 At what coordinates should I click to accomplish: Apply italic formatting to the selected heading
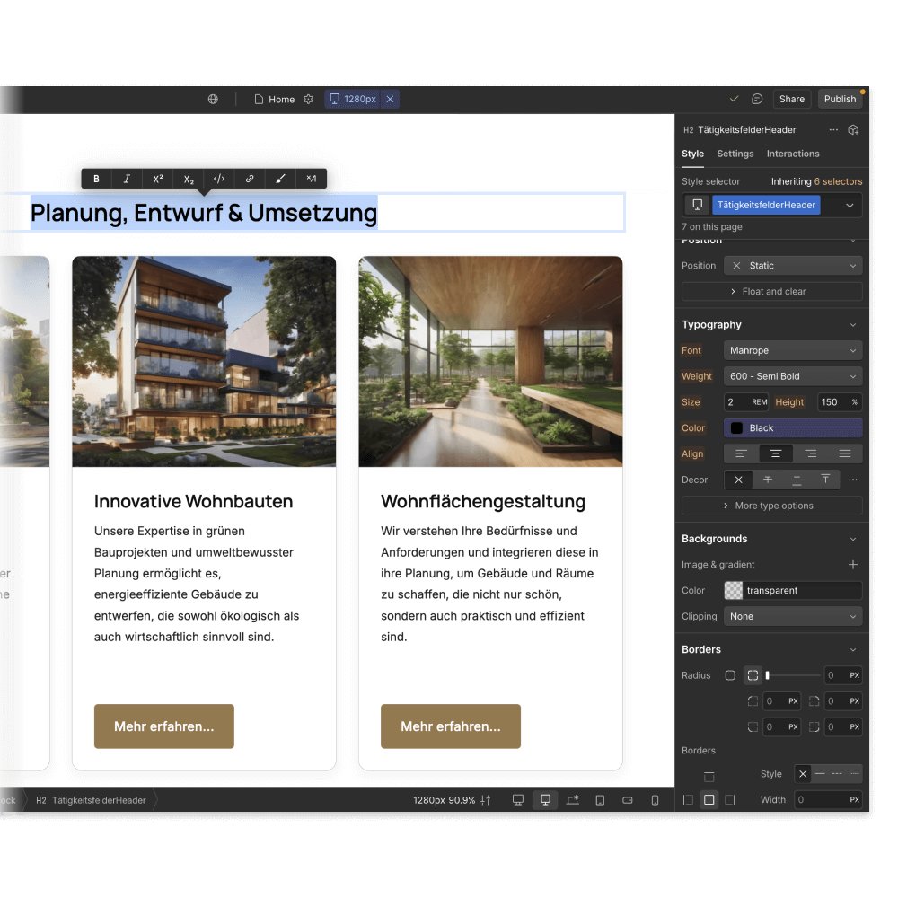pos(127,179)
